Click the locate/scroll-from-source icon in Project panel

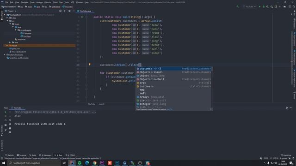pos(61,11)
